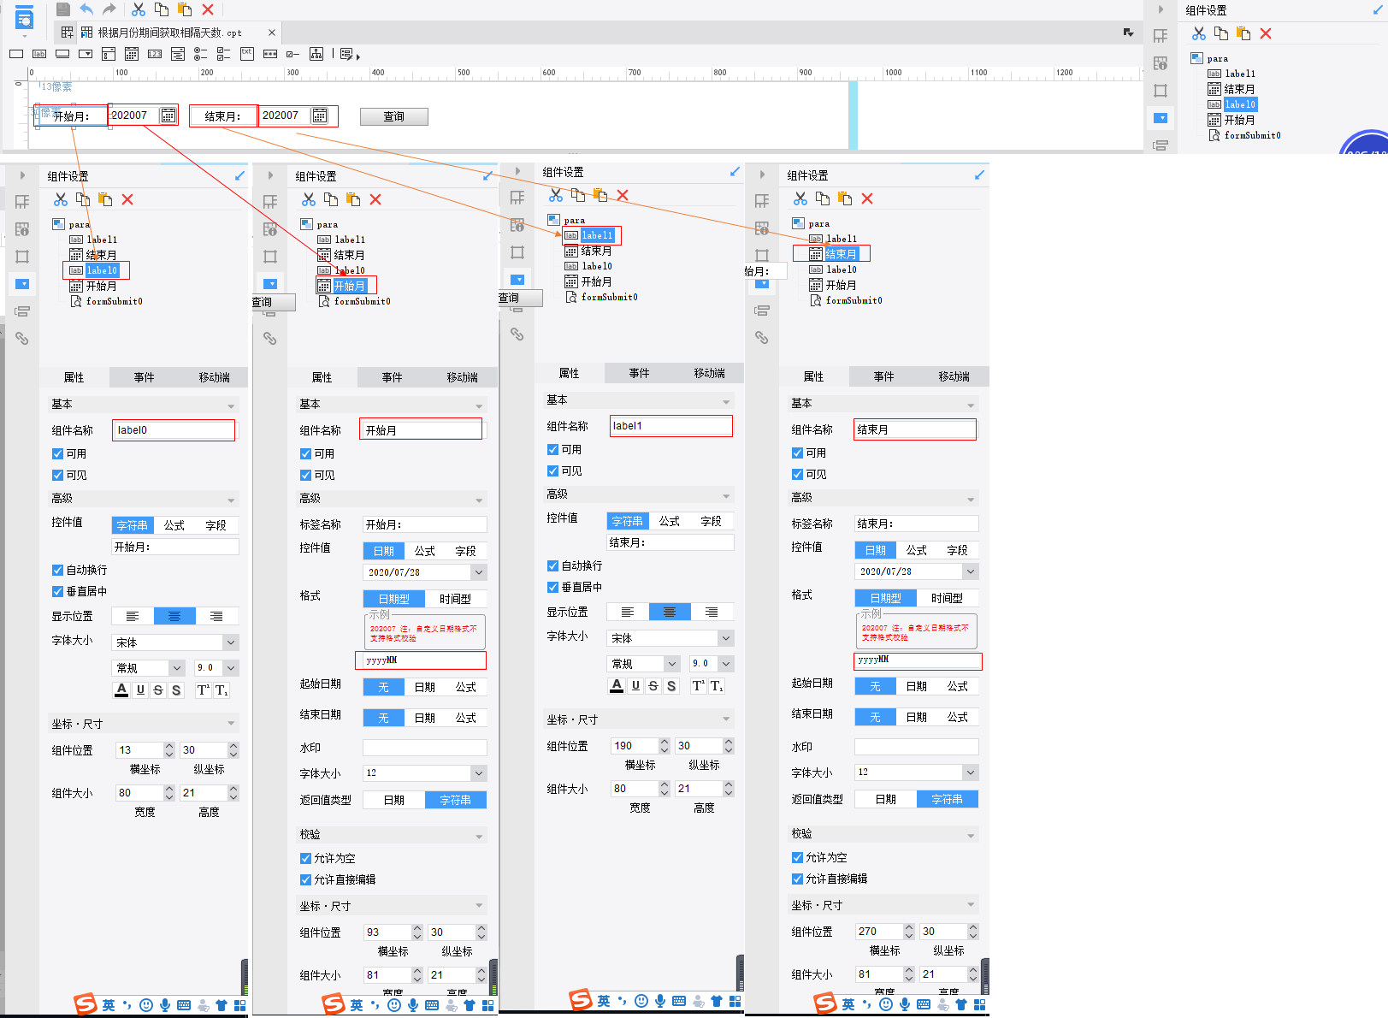Image resolution: width=1388 pixels, height=1018 pixels.
Task: Choose 公式 for 控件值 in label0 panel
Action: (x=174, y=525)
